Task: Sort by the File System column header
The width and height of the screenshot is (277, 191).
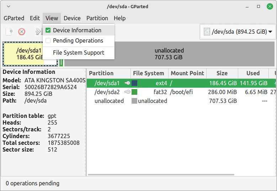Action: (x=148, y=73)
